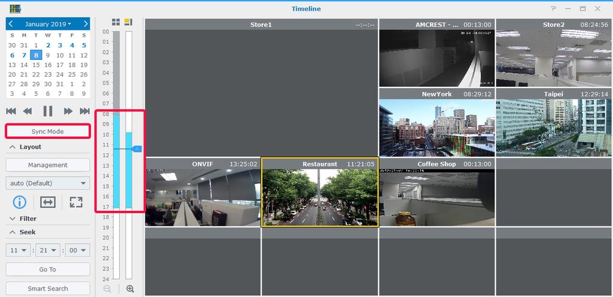This screenshot has height=297, width=613.
Task: Select January 8 in the calendar
Action: point(36,55)
